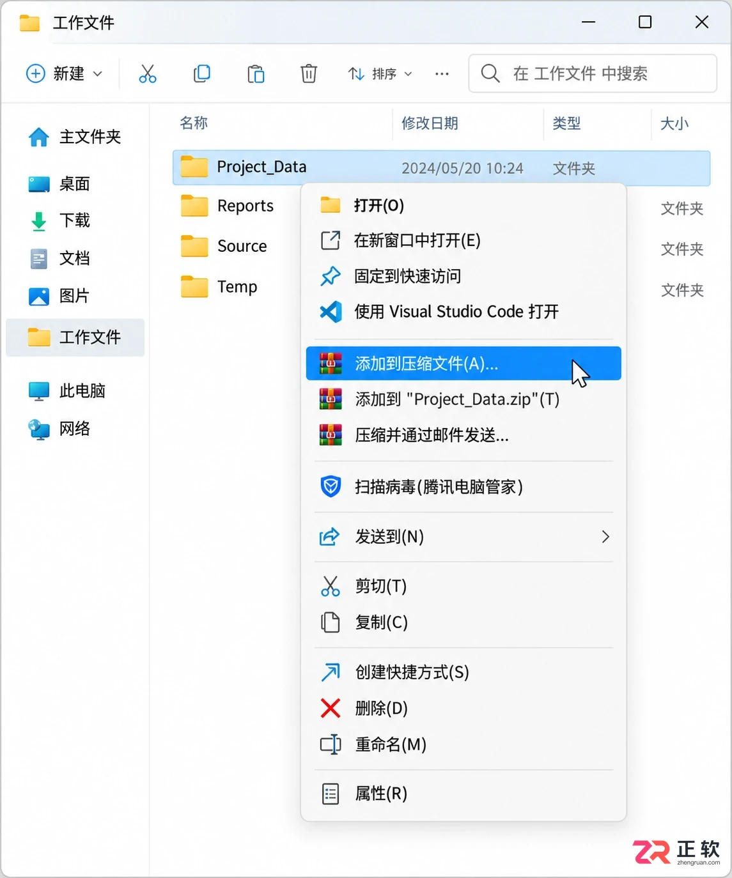This screenshot has height=878, width=732.
Task: Sort by 名称 column header
Action: click(x=194, y=123)
